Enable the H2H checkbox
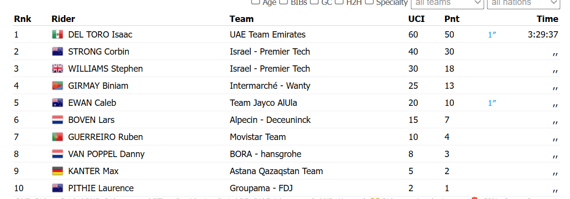The image size is (570, 199). point(339,2)
